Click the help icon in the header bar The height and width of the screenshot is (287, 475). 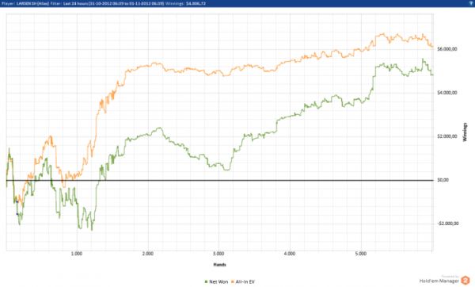(x=471, y=3)
